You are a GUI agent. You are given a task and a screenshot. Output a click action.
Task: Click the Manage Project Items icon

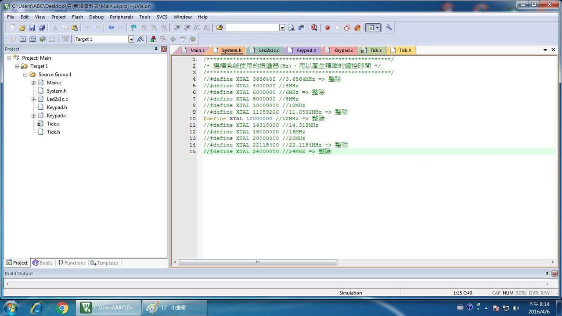[153, 39]
